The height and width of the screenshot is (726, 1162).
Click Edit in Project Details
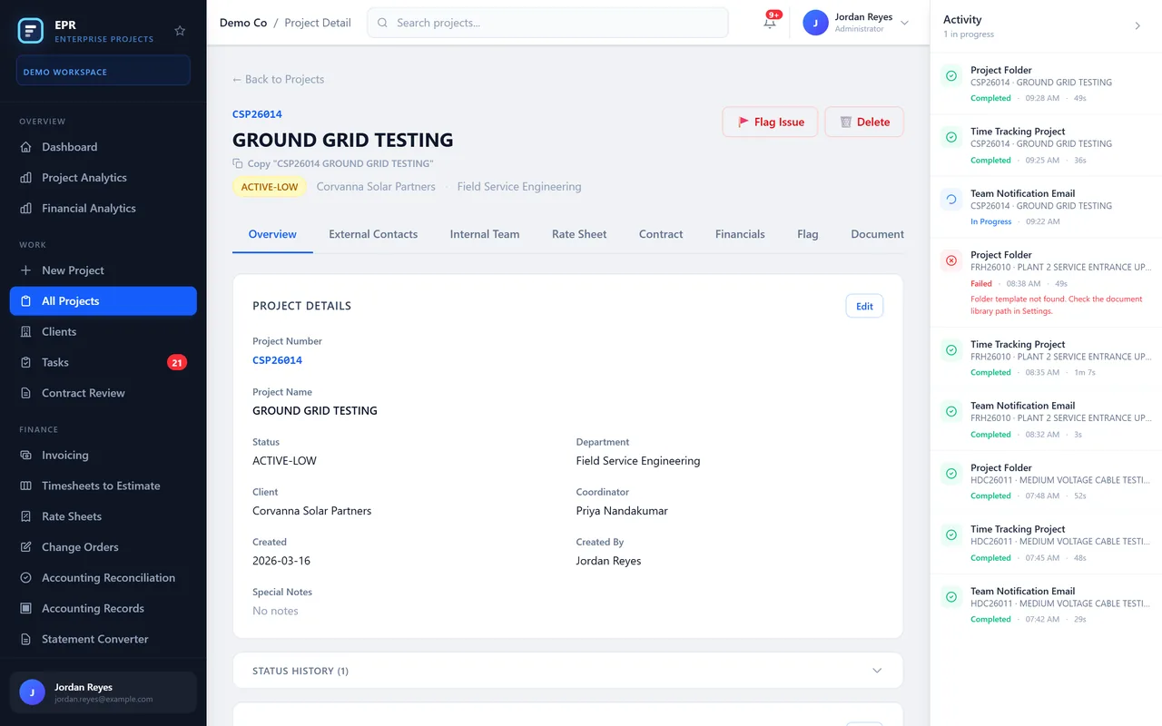point(864,306)
